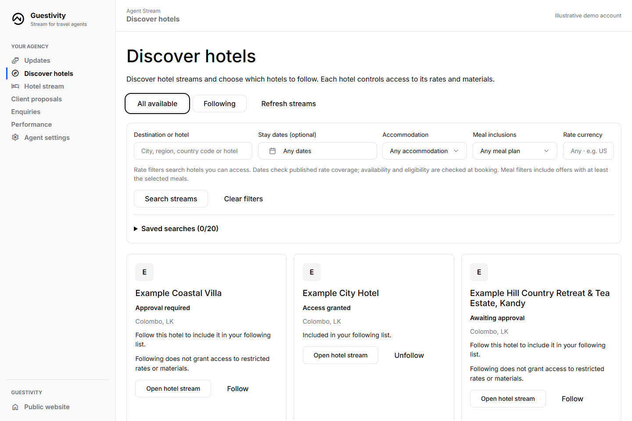Viewport: 632px width, 421px height.
Task: Click the Refresh streams button
Action: click(x=289, y=103)
